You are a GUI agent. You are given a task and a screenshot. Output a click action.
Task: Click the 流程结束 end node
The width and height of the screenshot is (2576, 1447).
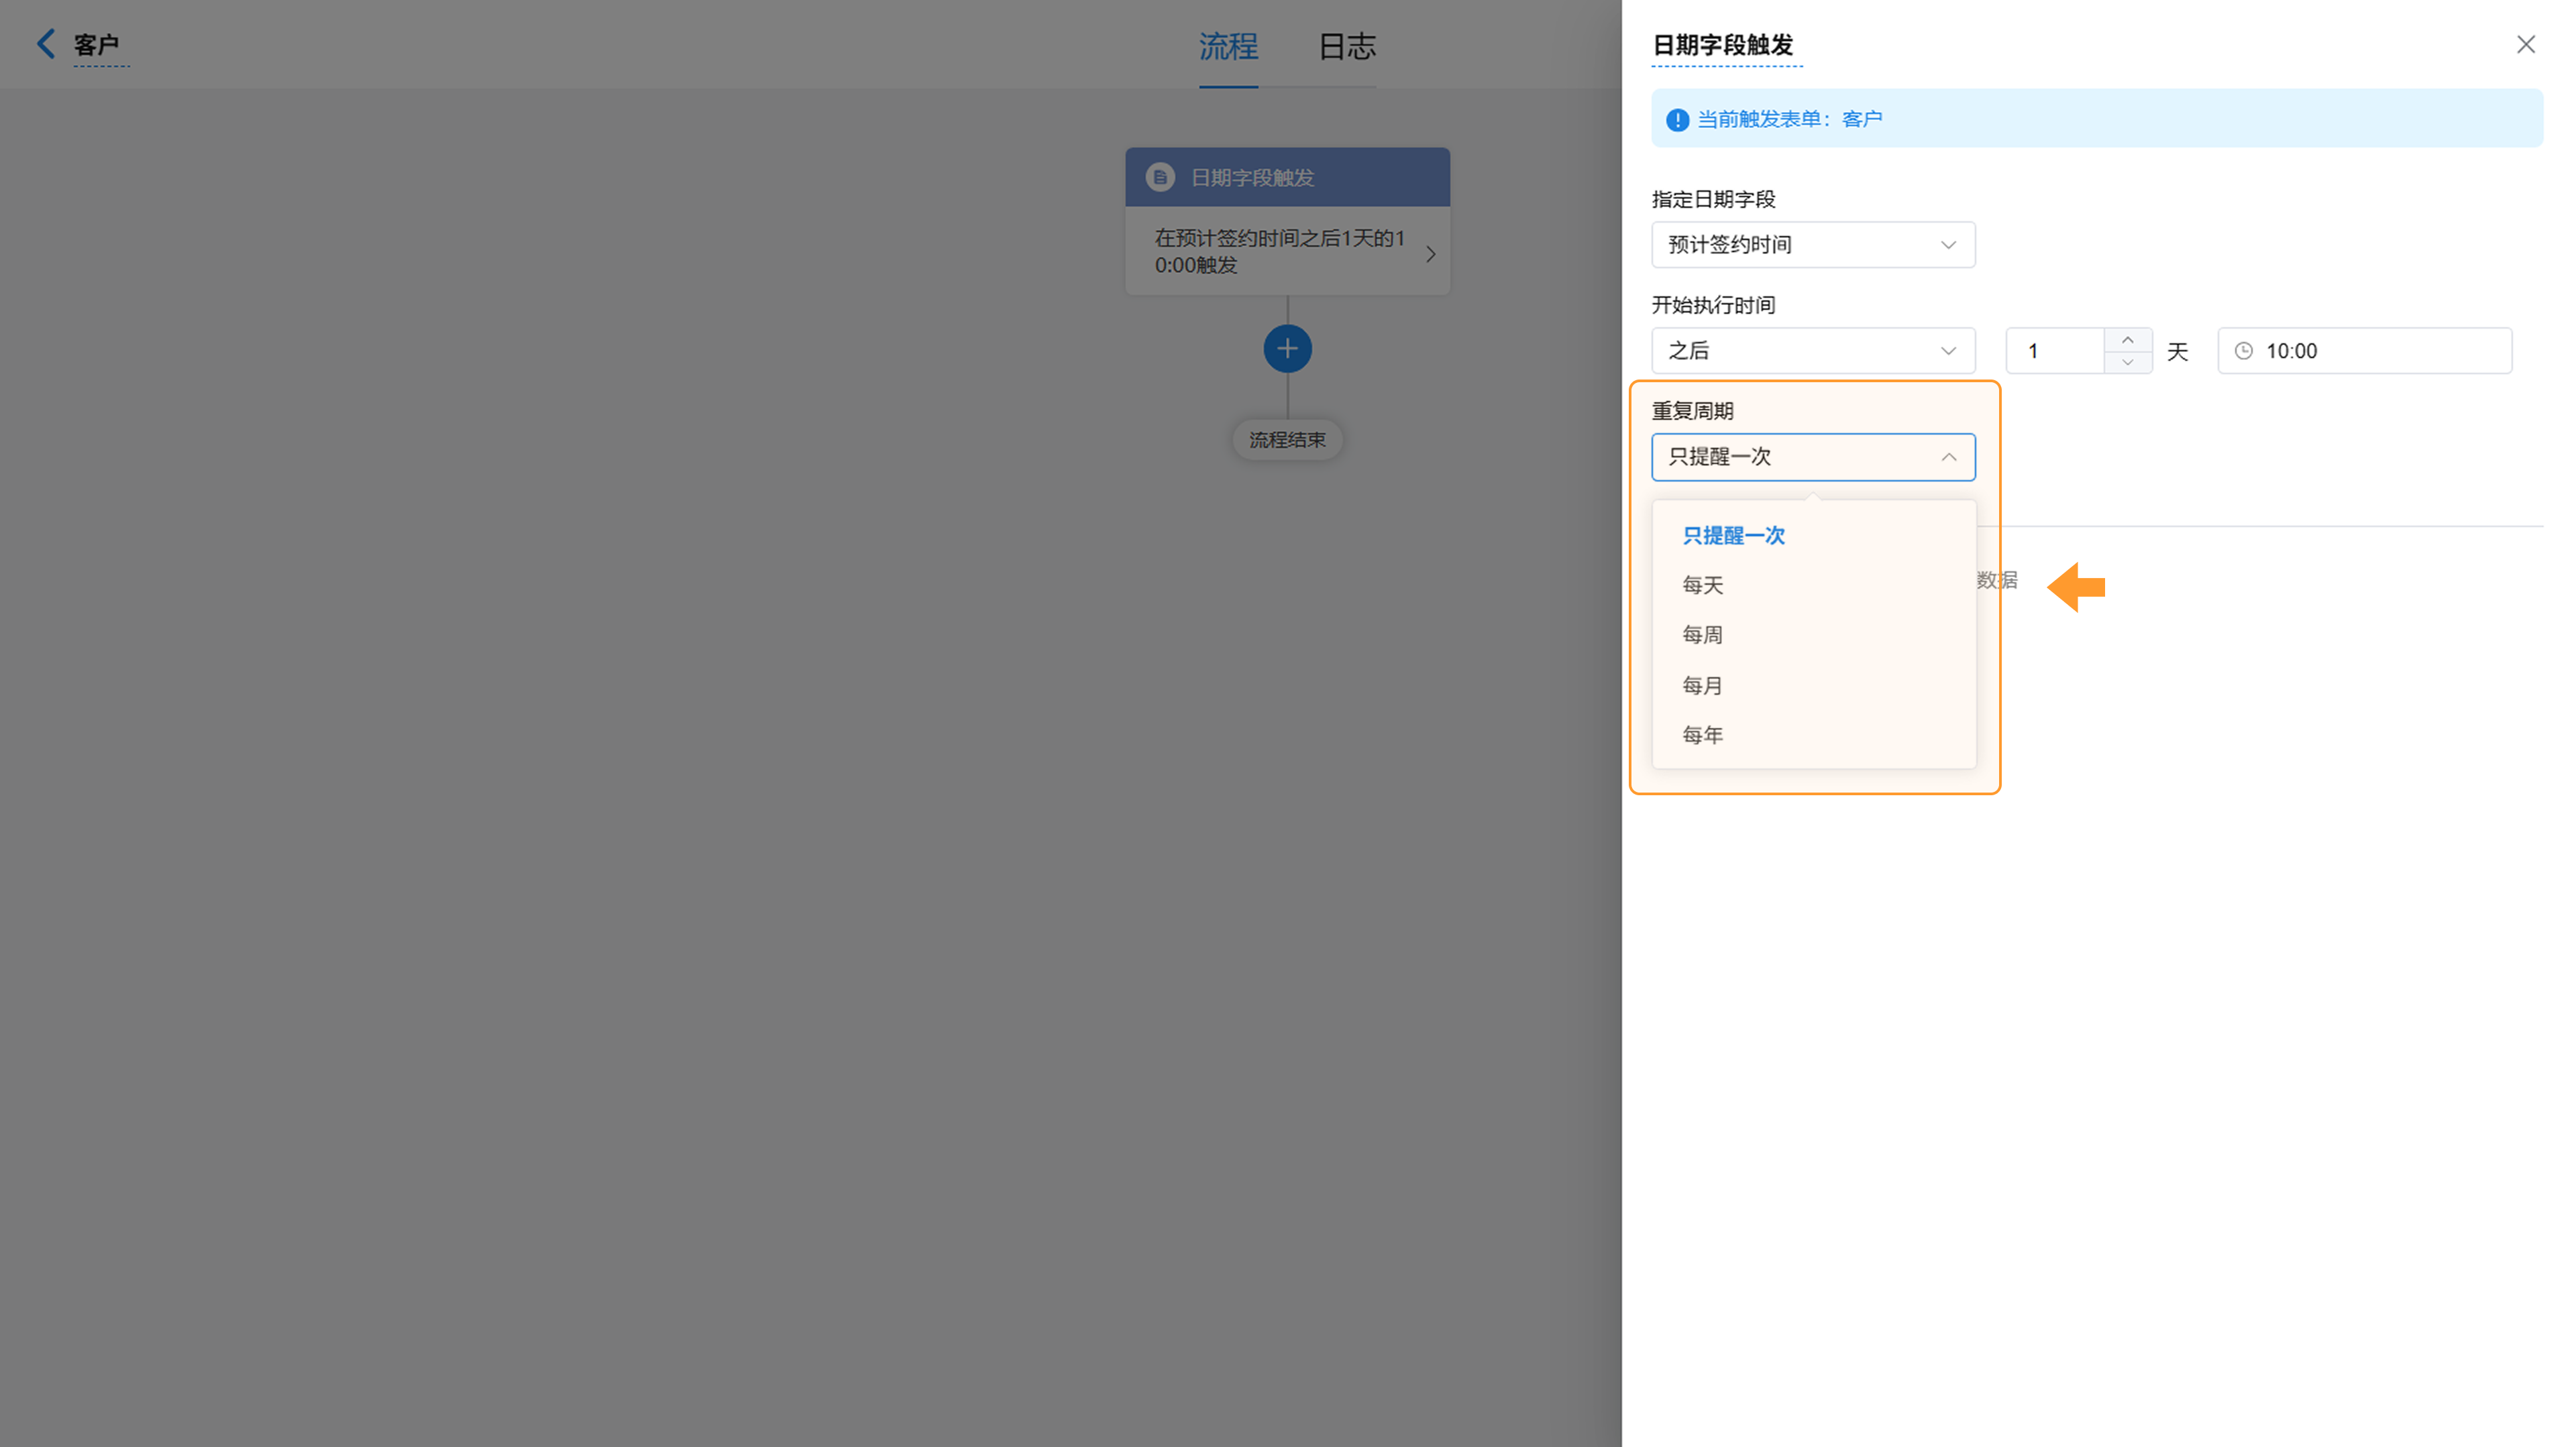1287,440
